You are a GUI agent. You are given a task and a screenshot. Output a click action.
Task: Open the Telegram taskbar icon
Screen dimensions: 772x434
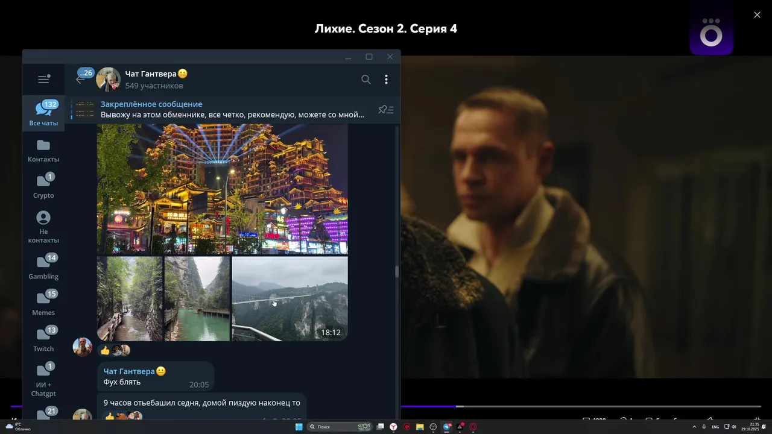pyautogui.click(x=447, y=427)
